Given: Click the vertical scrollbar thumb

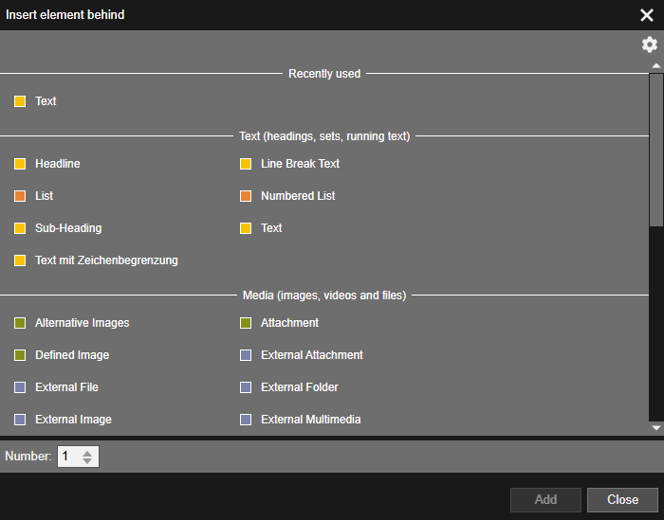Looking at the screenshot, I should pyautogui.click(x=656, y=150).
